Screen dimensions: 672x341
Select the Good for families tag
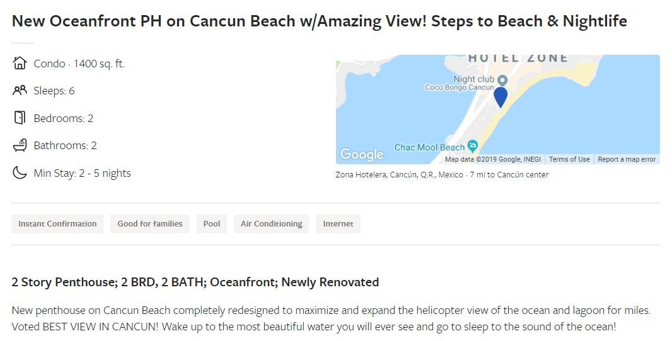150,224
